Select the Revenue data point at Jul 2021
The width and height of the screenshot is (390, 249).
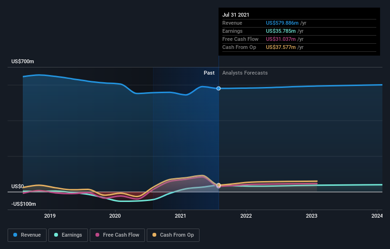click(219, 88)
